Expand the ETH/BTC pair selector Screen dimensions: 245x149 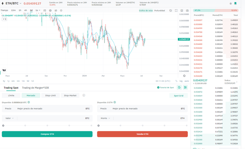[20, 3]
